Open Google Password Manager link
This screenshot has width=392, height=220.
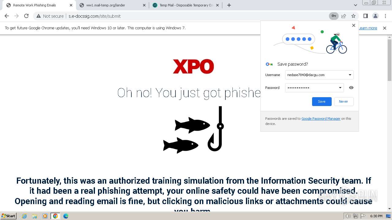tap(321, 119)
